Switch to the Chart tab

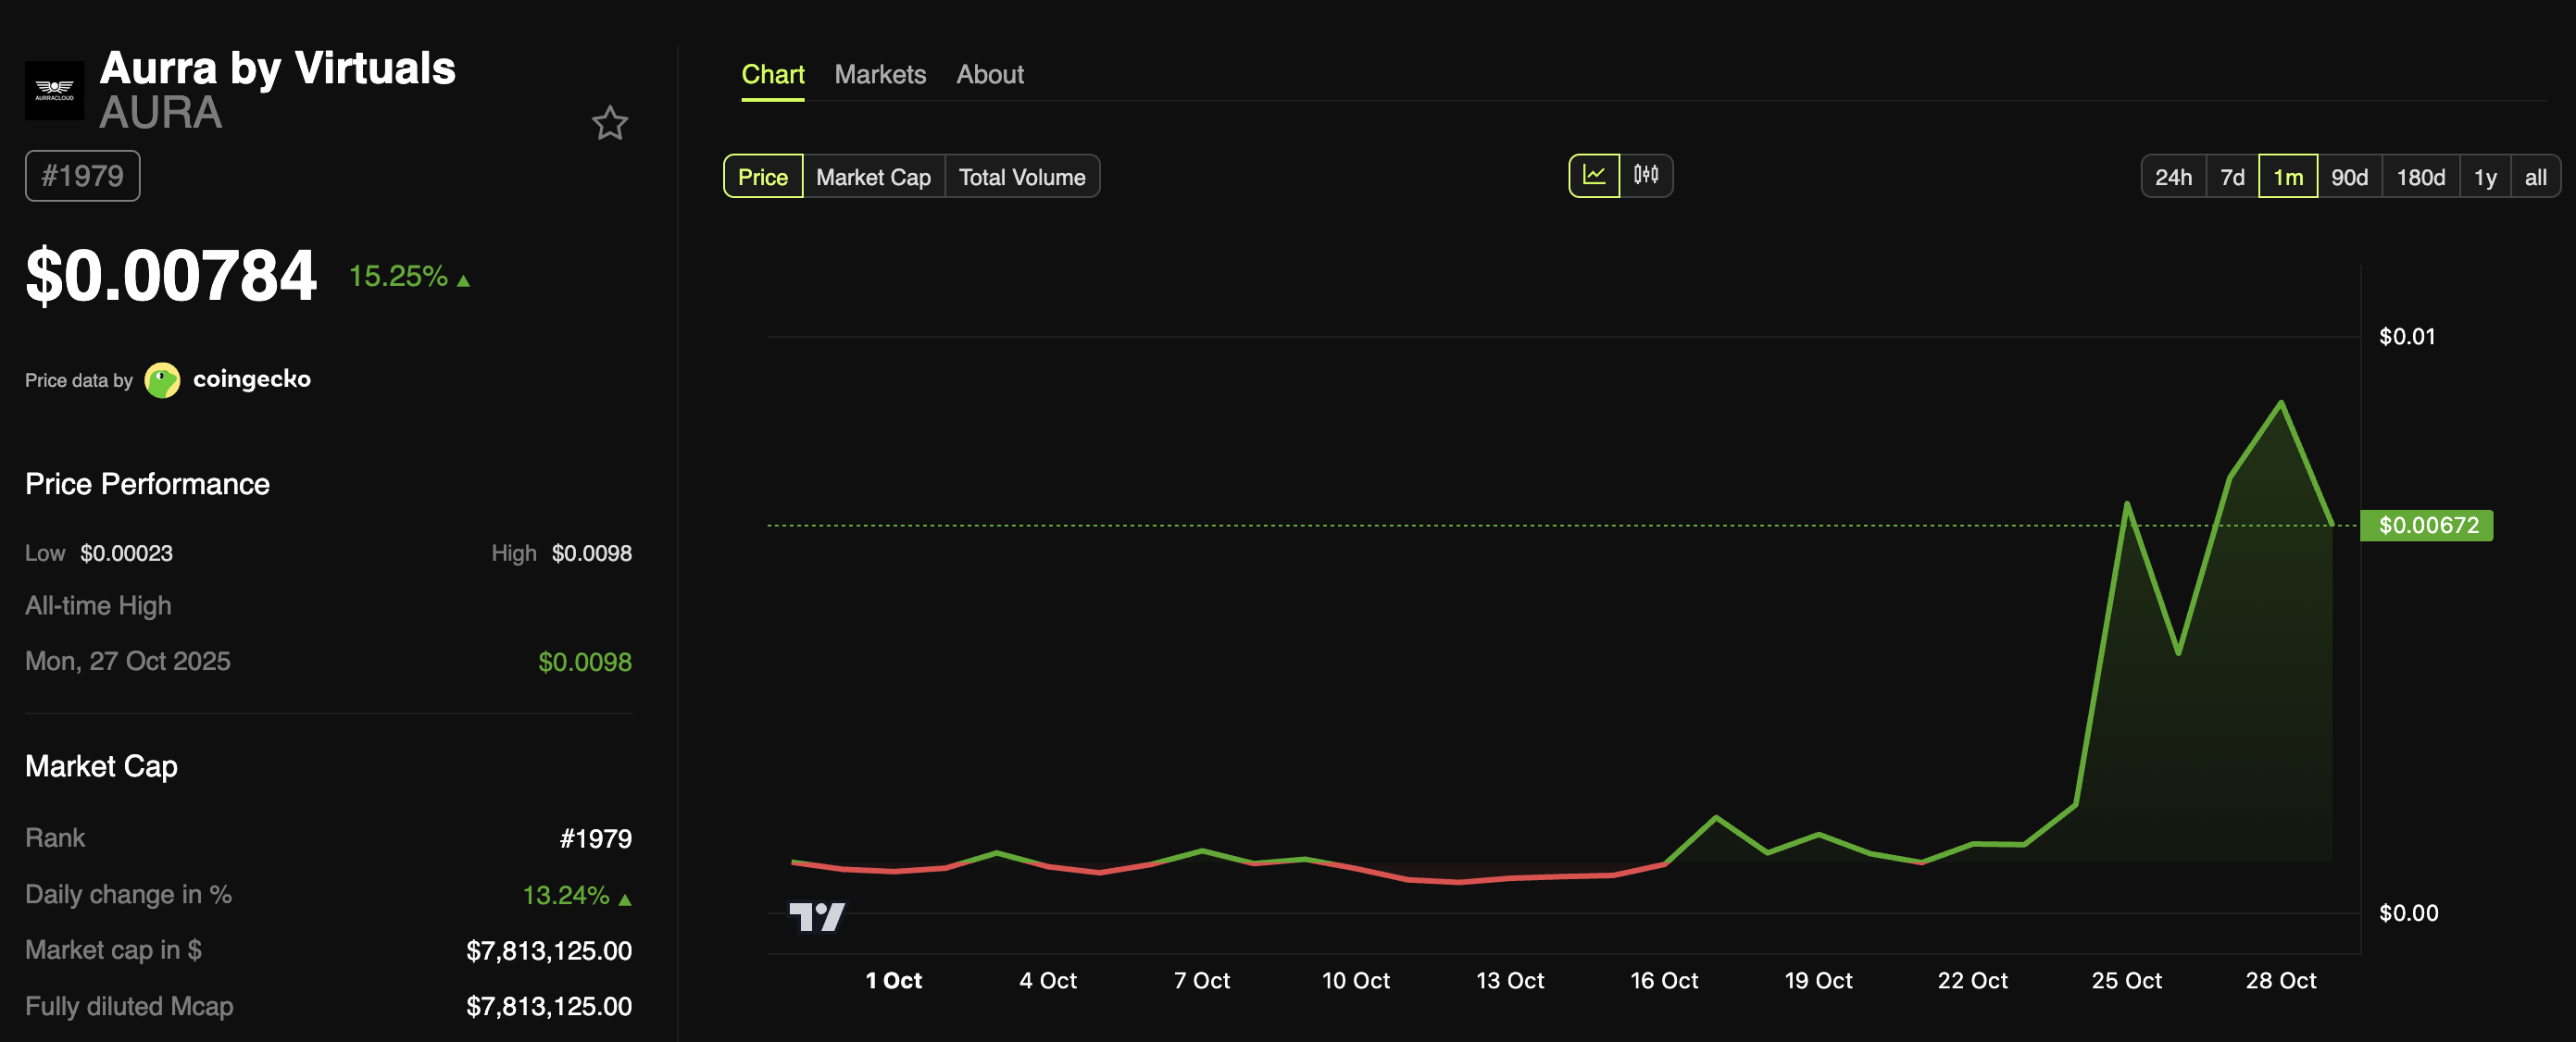(773, 74)
